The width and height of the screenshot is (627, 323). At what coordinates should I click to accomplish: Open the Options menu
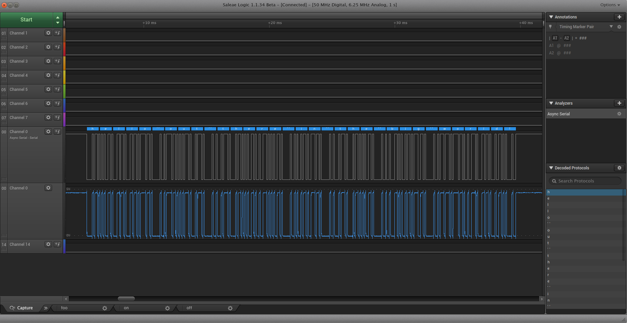click(x=610, y=5)
